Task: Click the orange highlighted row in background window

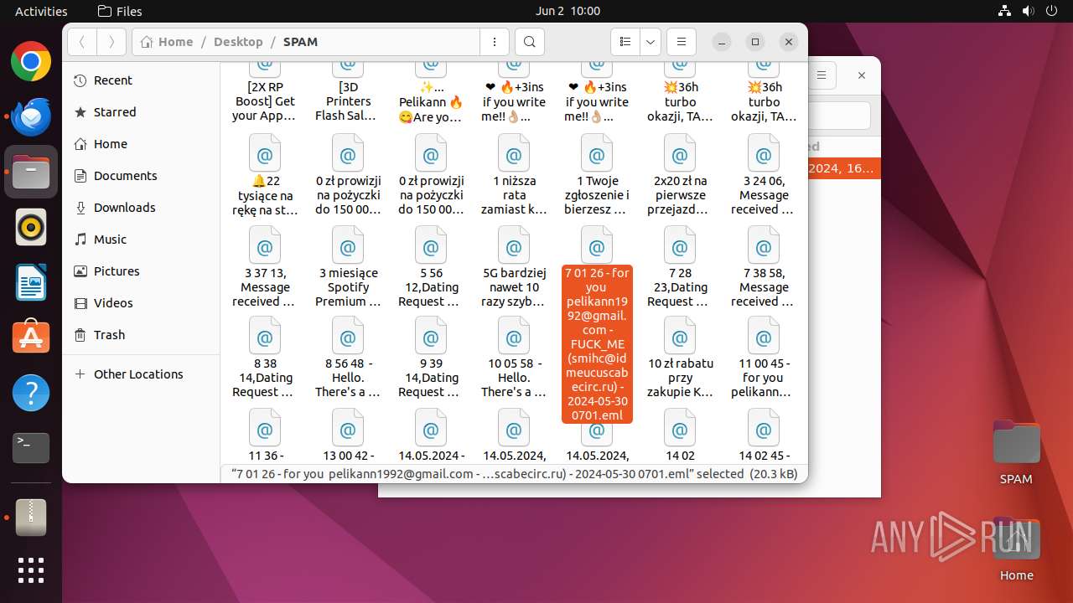Action: coord(844,168)
